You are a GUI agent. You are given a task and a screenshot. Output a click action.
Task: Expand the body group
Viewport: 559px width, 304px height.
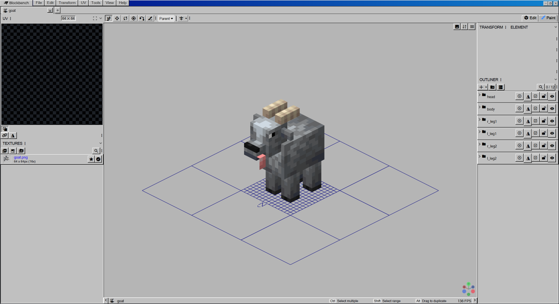click(479, 107)
